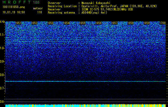The width and height of the screenshot is (168, 107).
Task: Click the HROFFT 1.0.0 title text
Action: [x=21, y=2]
